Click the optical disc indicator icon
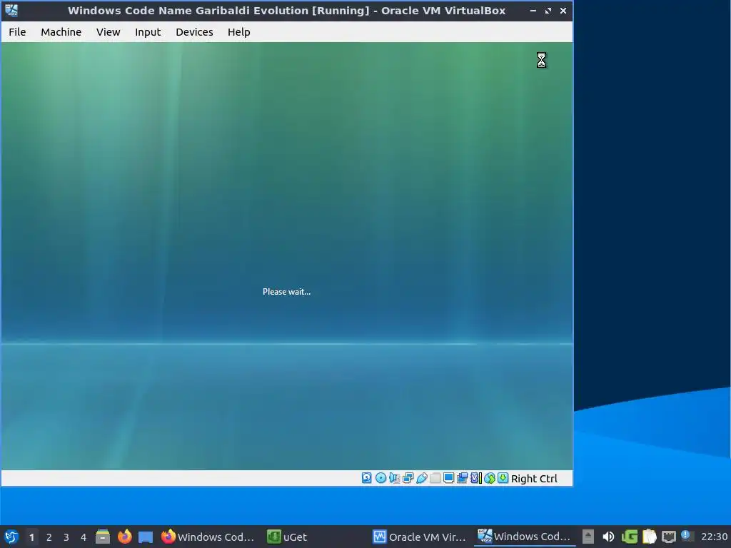731x548 pixels. (x=380, y=478)
